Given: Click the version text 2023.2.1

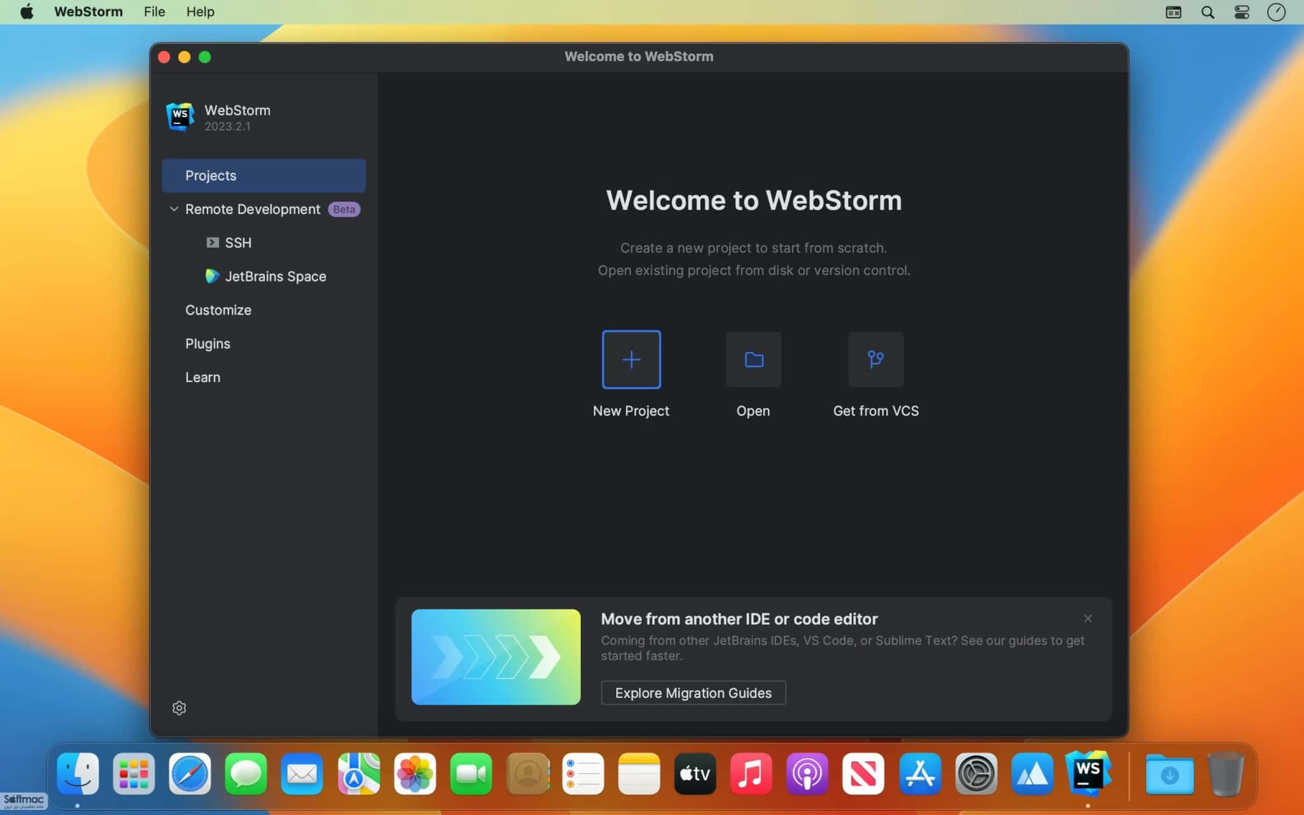Looking at the screenshot, I should [227, 127].
